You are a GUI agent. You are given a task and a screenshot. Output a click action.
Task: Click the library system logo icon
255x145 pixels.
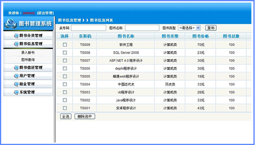(x=10, y=24)
